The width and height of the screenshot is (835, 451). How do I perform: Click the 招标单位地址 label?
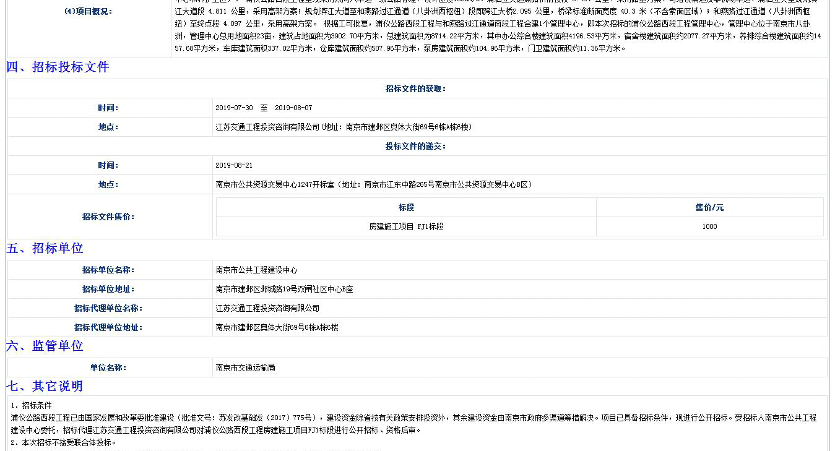tap(108, 289)
